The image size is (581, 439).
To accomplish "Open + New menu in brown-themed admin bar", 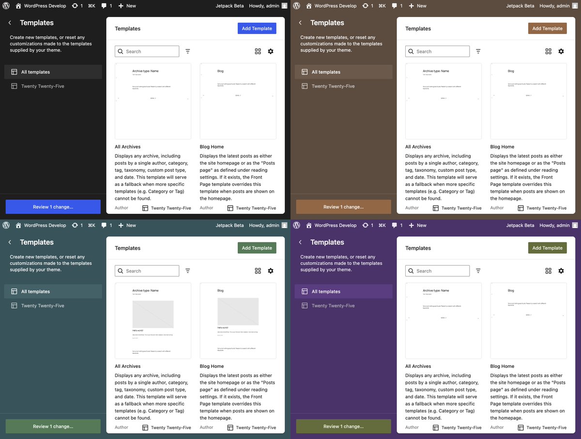I will pos(418,6).
